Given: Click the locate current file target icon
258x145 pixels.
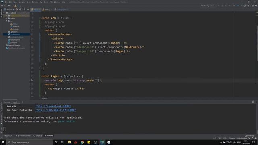Looking at the screenshot, I should pos(17,10).
